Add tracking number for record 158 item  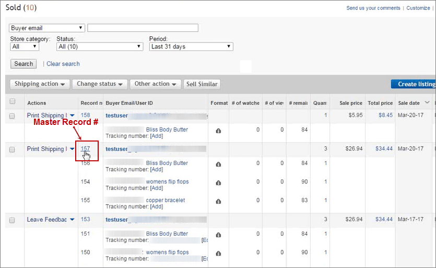click(157, 136)
